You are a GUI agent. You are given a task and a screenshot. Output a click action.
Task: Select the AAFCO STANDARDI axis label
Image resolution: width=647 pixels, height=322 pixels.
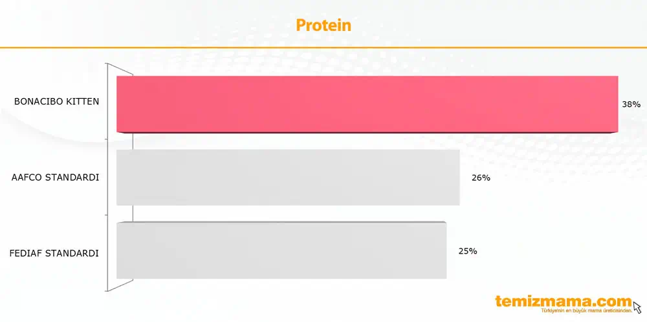tap(55, 177)
